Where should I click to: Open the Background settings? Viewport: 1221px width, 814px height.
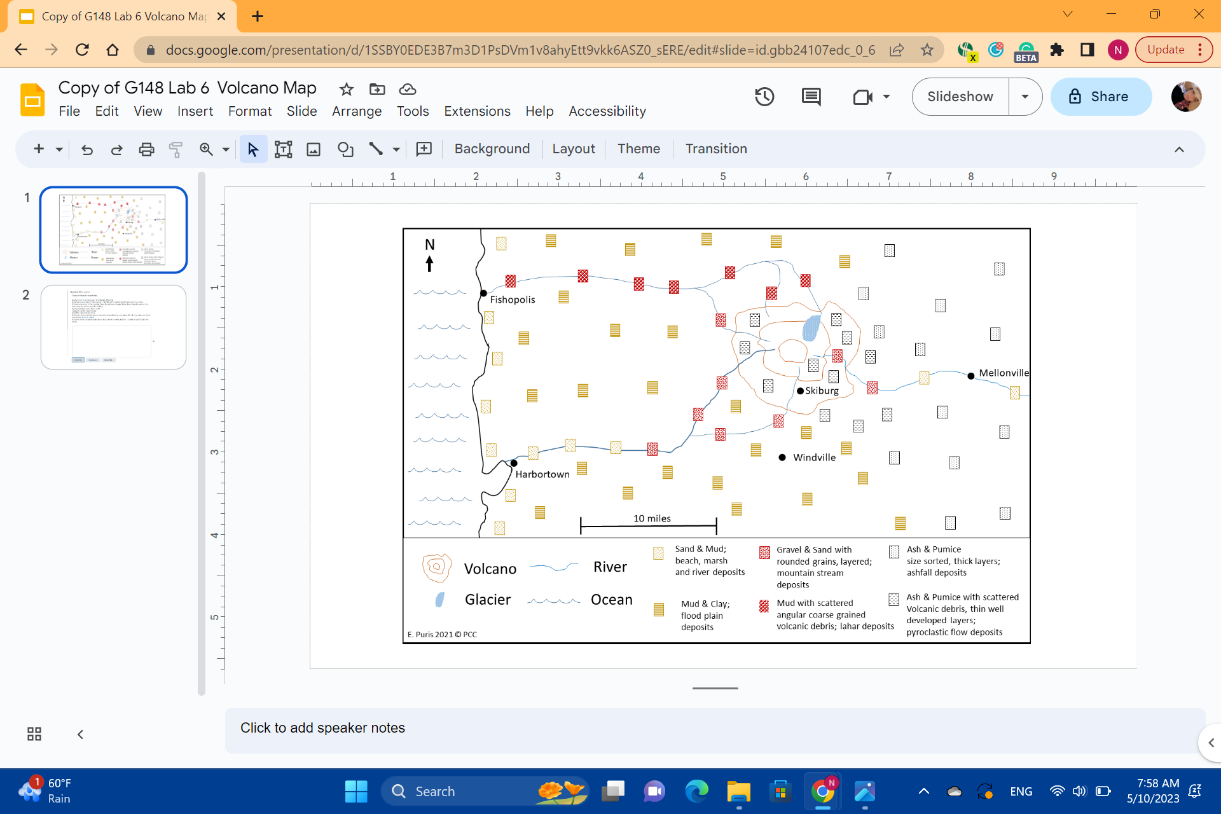tap(492, 149)
